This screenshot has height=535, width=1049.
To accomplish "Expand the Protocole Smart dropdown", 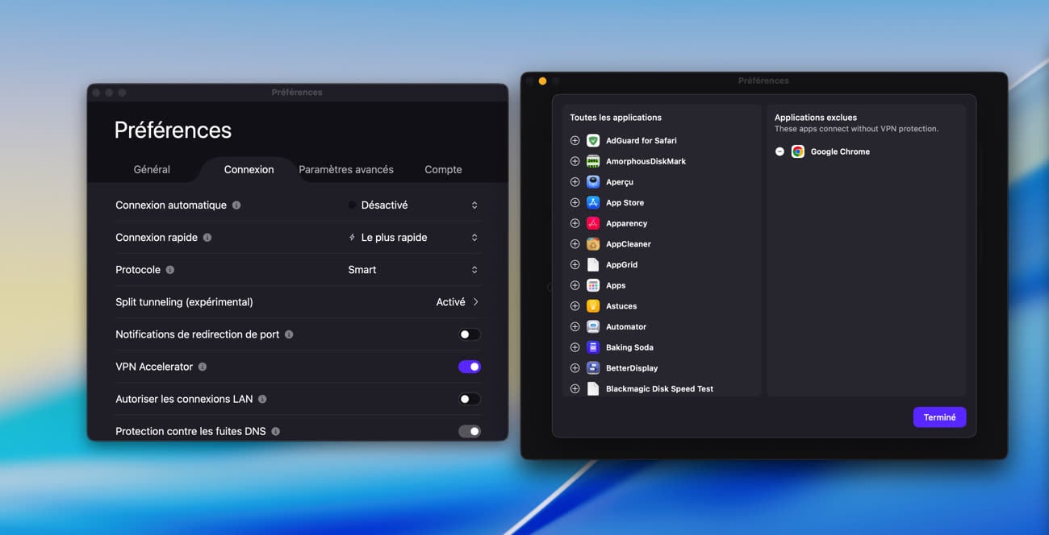I will point(413,270).
